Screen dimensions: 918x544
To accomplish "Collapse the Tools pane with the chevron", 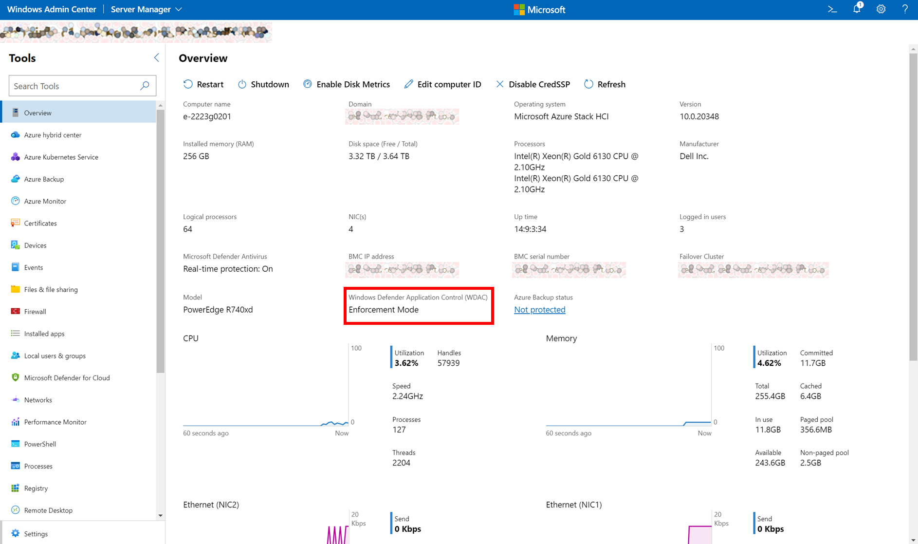I will coord(156,57).
